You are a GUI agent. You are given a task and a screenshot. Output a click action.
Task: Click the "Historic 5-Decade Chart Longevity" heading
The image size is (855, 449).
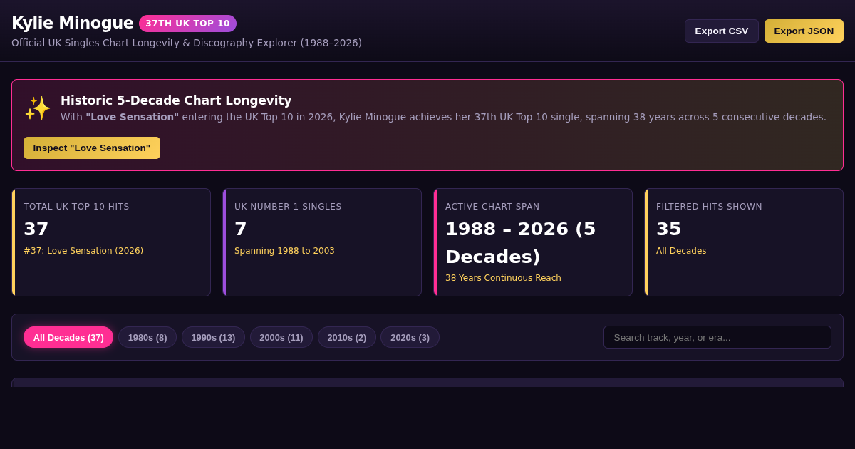tap(176, 100)
